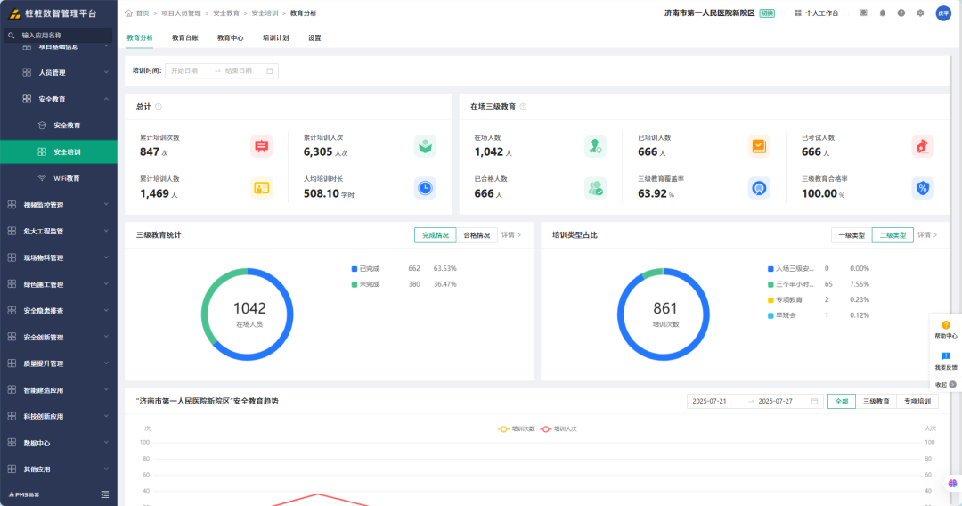
Task: Open the notification bell in top bar
Action: (x=882, y=12)
